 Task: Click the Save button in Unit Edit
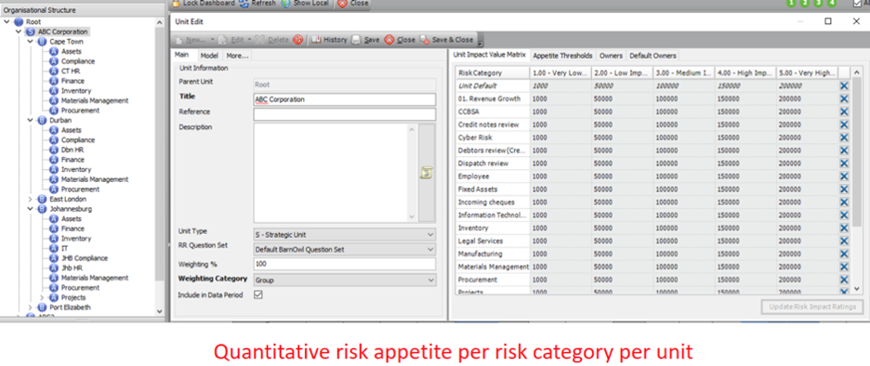[365, 40]
